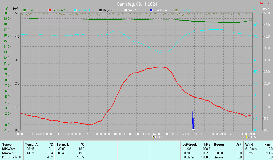
Task: Click the 22:00 indoor minimum time cell
Action: (x=62, y=149)
